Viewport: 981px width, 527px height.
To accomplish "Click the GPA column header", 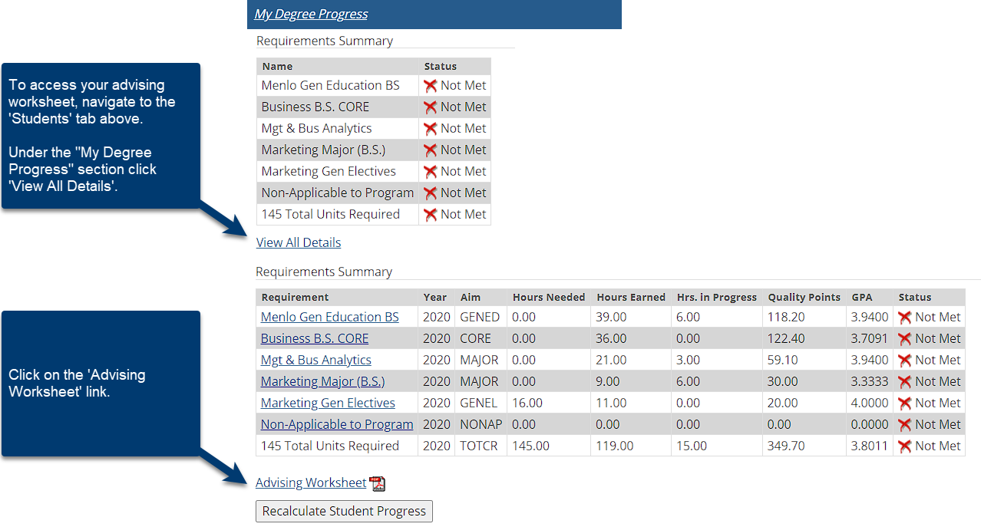I will tap(861, 297).
